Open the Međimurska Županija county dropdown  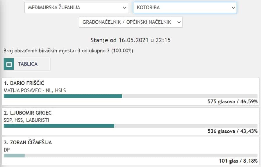76,8
